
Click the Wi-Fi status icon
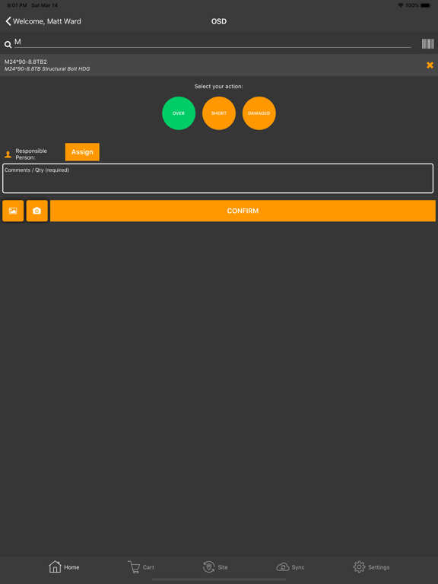(x=401, y=5)
